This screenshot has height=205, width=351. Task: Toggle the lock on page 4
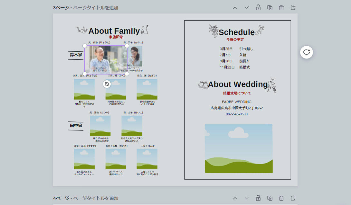(258, 198)
